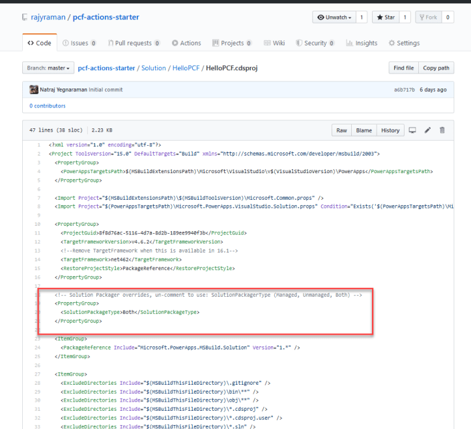The image size is (471, 429).
Task: Navigate to the HelloPCF folder breadcrumb
Action: tap(185, 68)
